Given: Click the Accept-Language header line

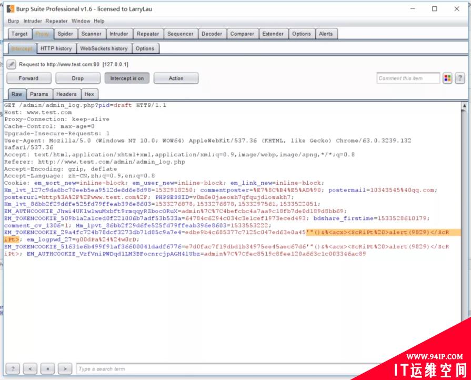Looking at the screenshot, I should point(79,176).
